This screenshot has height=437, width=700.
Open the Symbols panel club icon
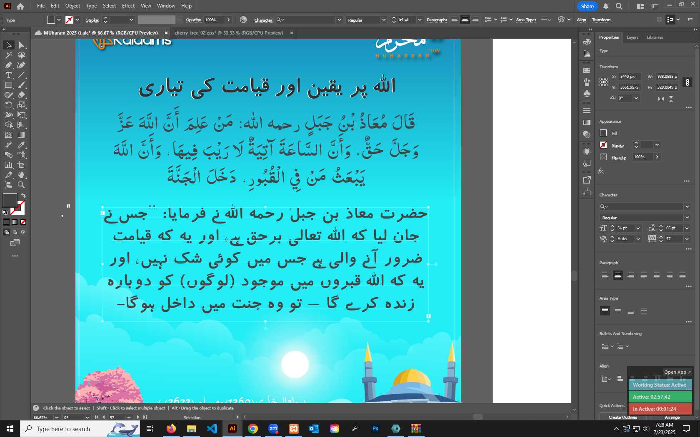[587, 94]
